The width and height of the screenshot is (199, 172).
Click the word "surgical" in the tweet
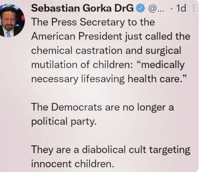click(163, 51)
